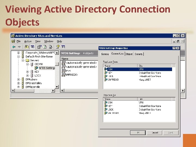Screen dimensions: 196x147
Task: Click the Active Directory Sites title bar icon
Action: point(13,36)
